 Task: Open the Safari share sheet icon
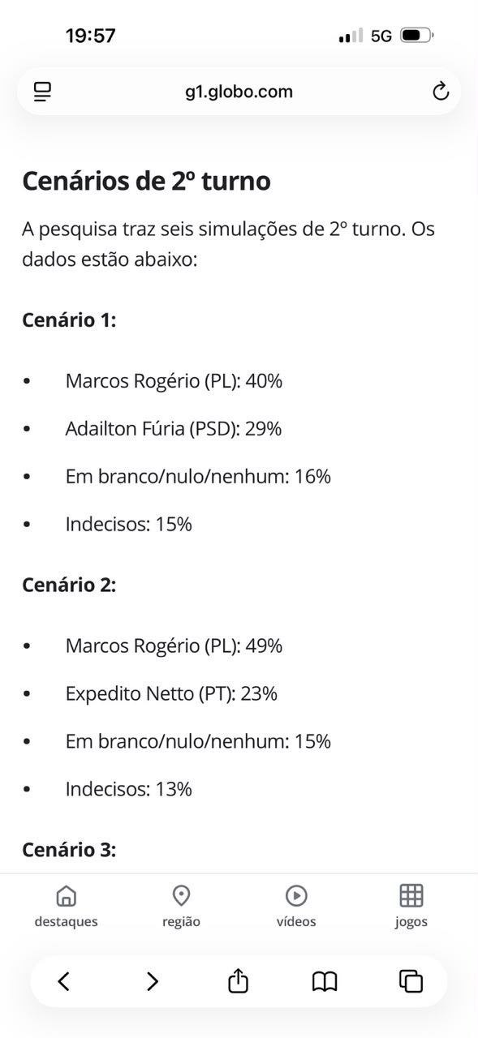[x=238, y=980]
